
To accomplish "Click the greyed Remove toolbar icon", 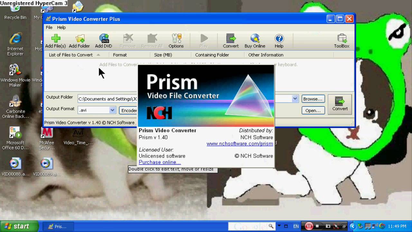I will click(128, 41).
